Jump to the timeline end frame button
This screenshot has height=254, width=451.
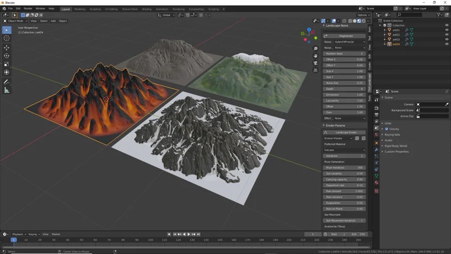pyautogui.click(x=198, y=234)
